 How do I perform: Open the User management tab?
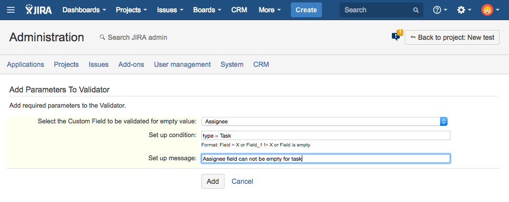[182, 64]
